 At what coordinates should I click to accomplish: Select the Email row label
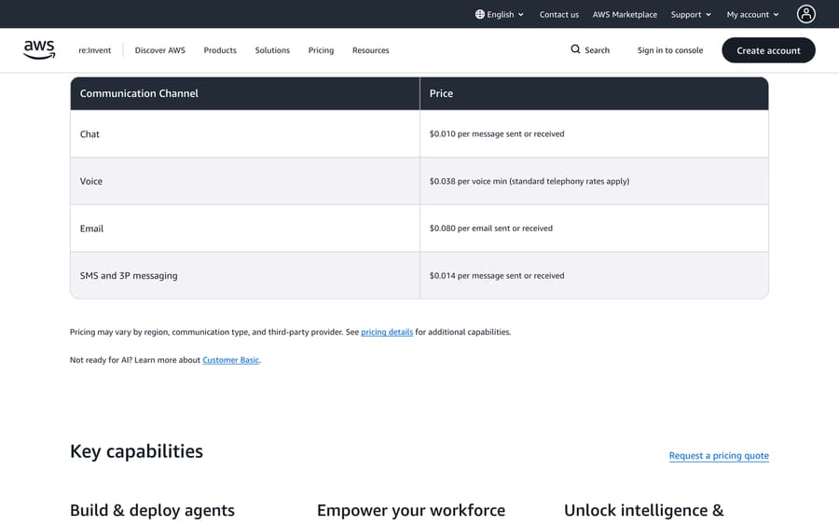coord(91,228)
